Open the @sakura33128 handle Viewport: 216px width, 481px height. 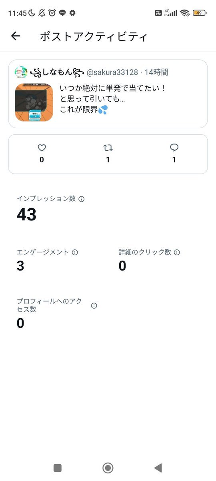click(112, 73)
